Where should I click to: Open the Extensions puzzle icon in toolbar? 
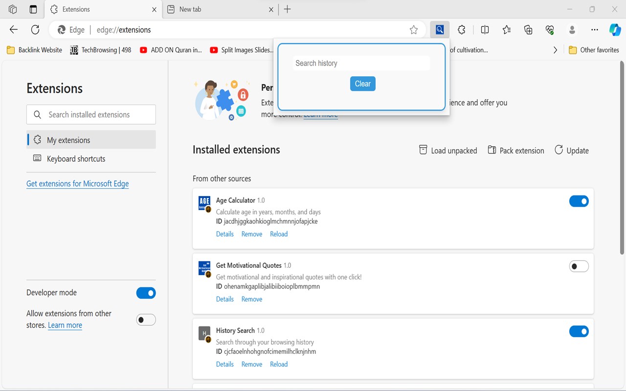462,30
